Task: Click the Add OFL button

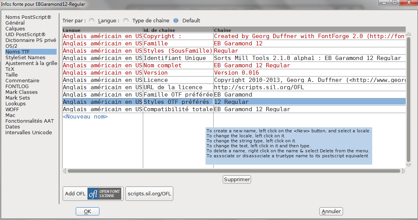Action: pos(93,193)
